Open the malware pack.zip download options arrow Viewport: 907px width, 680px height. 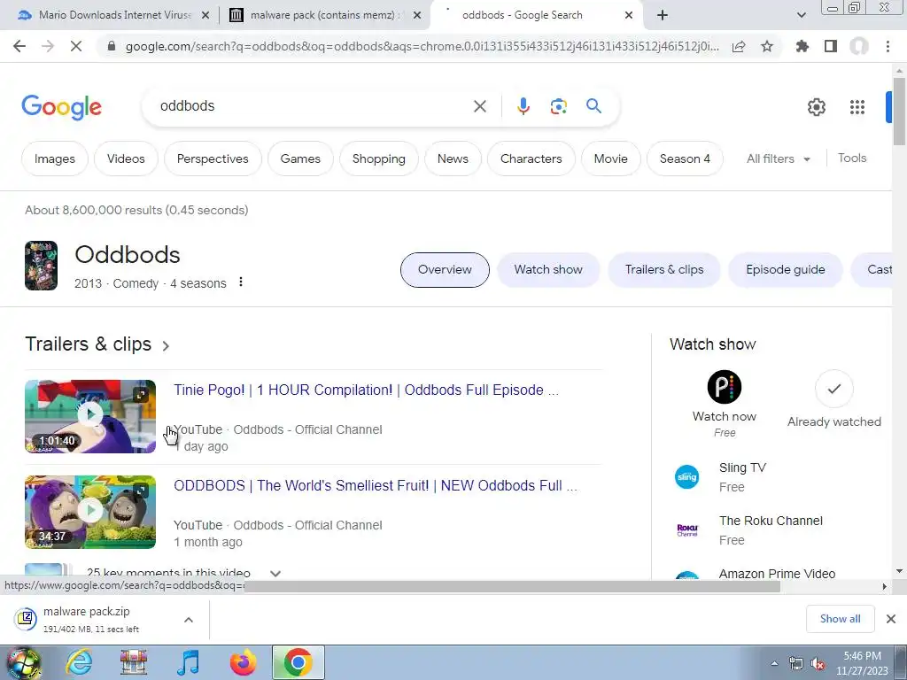tap(189, 620)
